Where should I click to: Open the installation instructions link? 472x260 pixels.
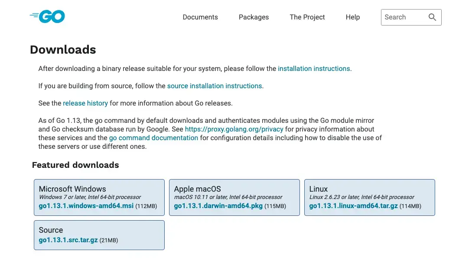[314, 69]
